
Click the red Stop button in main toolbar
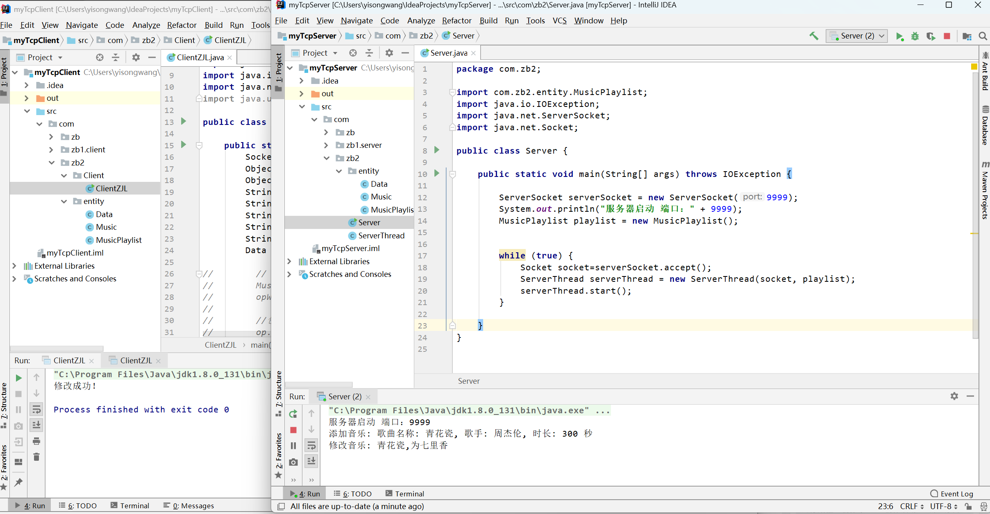pyautogui.click(x=947, y=36)
